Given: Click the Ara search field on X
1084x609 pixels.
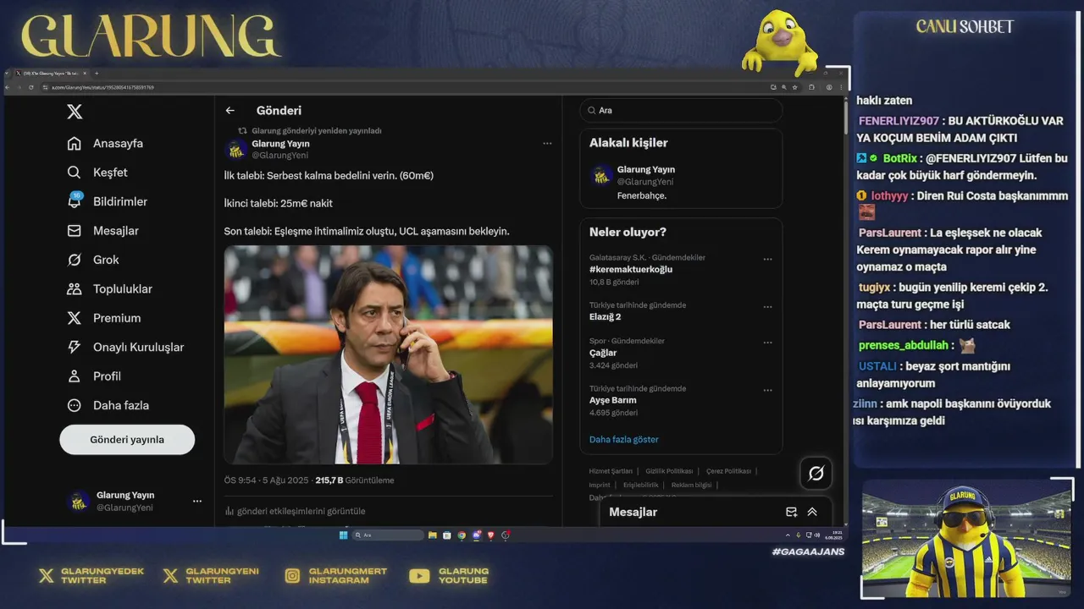Looking at the screenshot, I should [681, 111].
